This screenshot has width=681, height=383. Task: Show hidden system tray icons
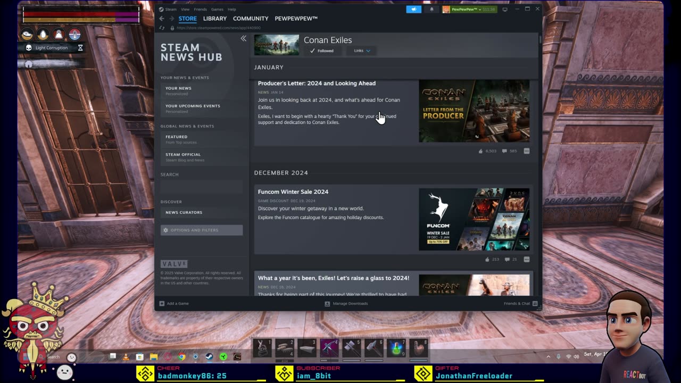pos(549,356)
